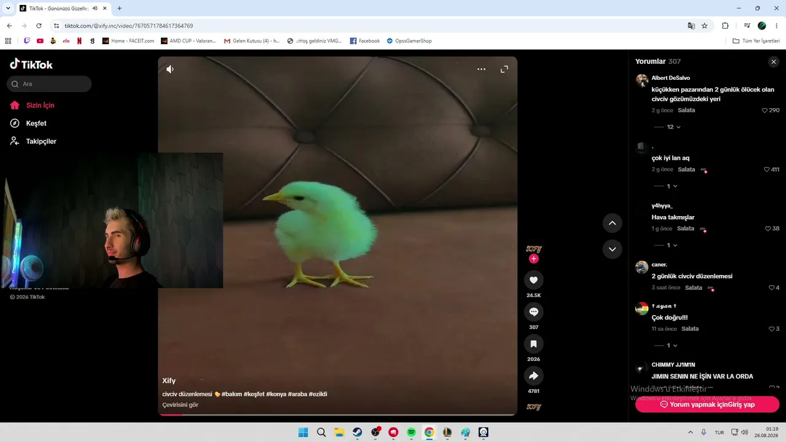Like the 'Çok doğru!!!' comment
This screenshot has height=442, width=786.
point(772,329)
